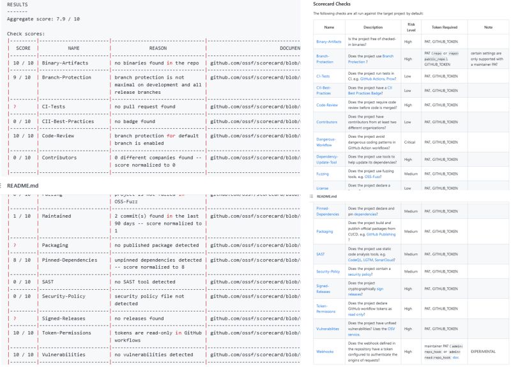Open the Dangerous-Workflow check link

pyautogui.click(x=325, y=142)
